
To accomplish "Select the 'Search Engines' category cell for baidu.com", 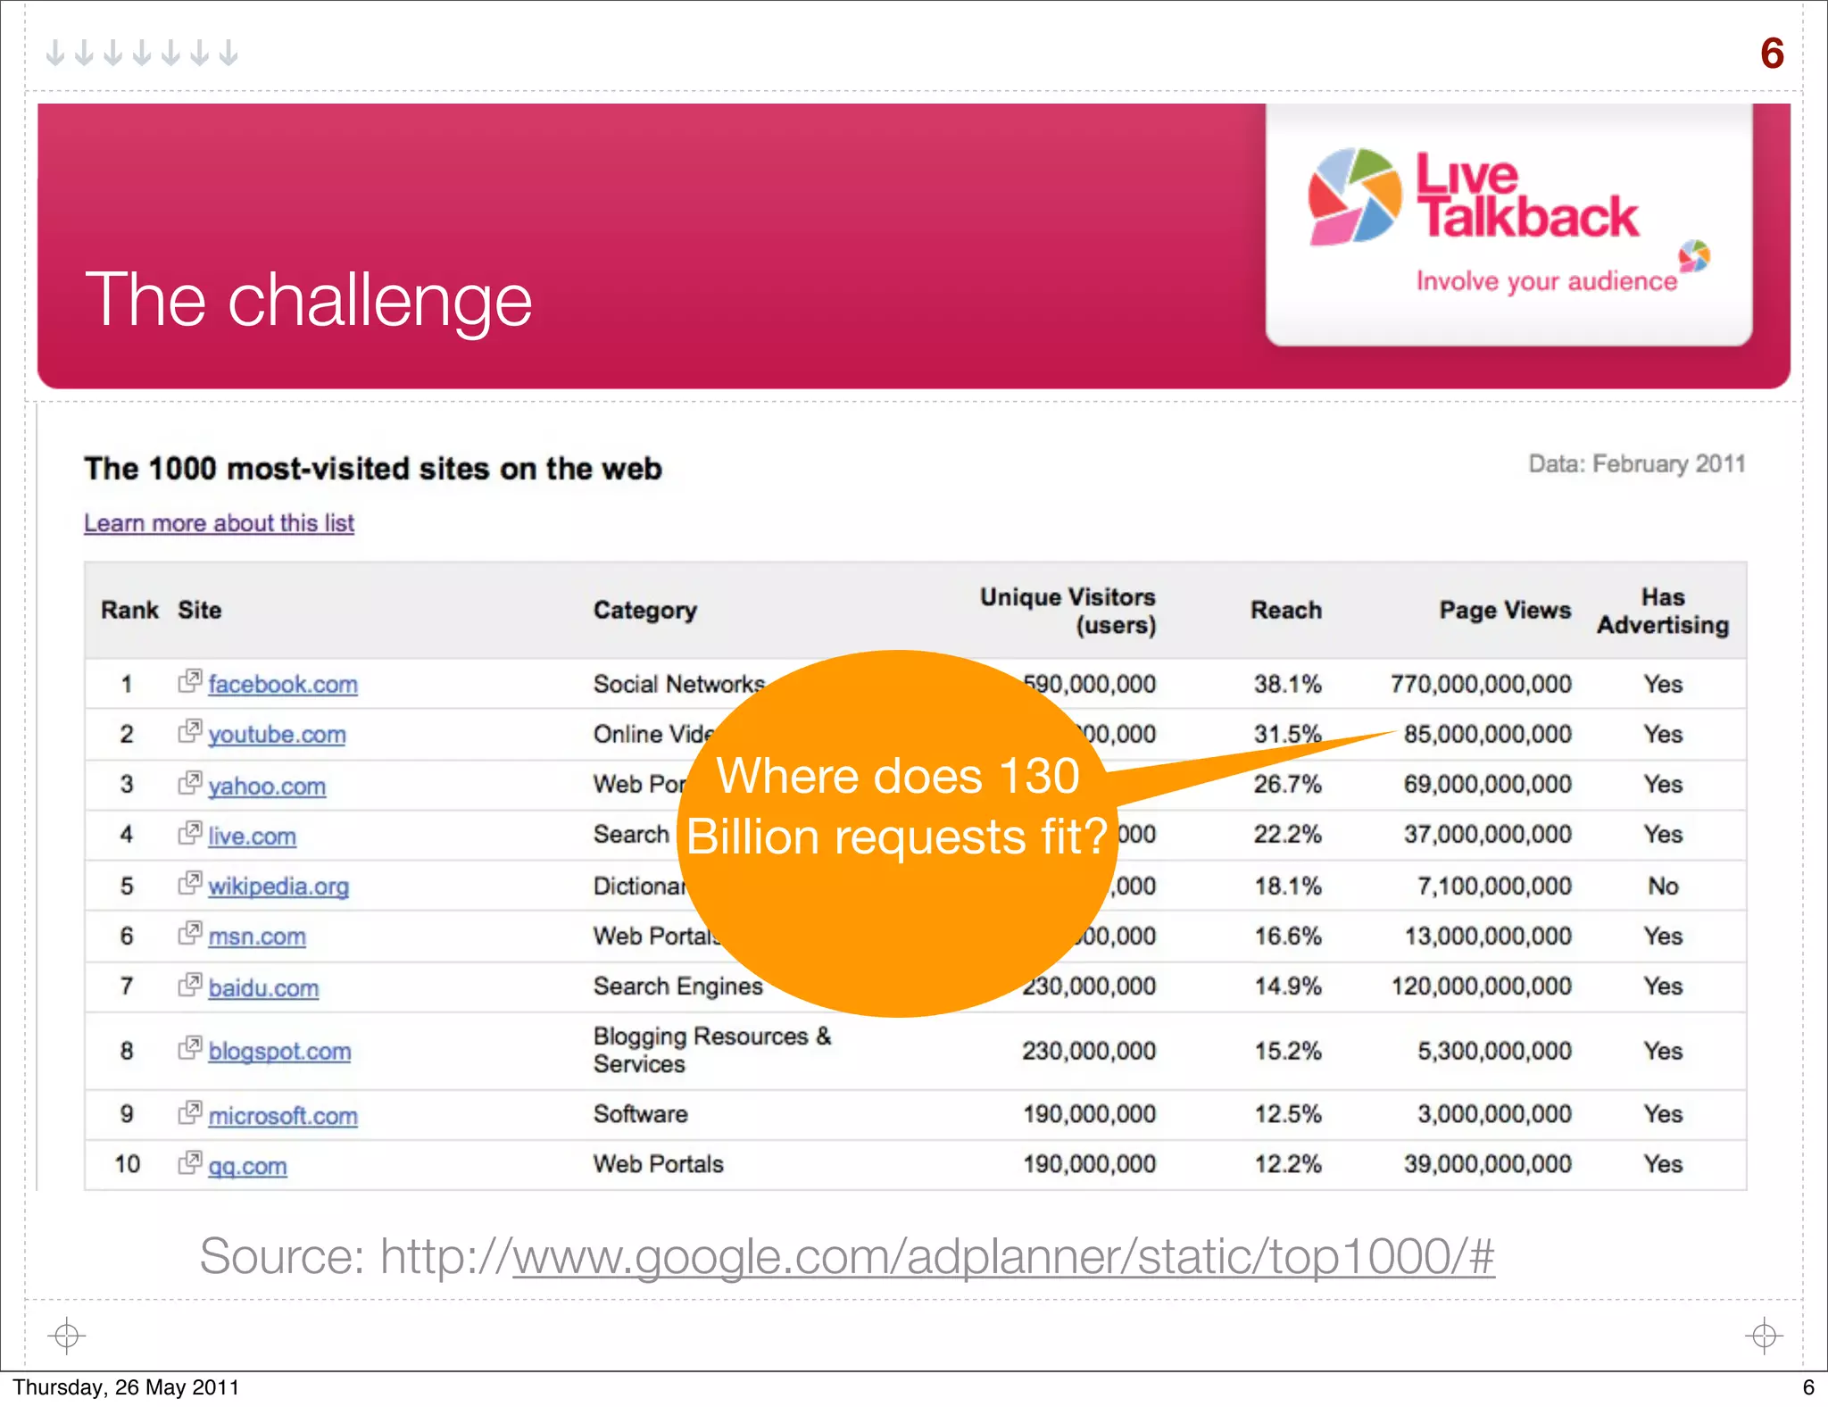I will pyautogui.click(x=678, y=987).
